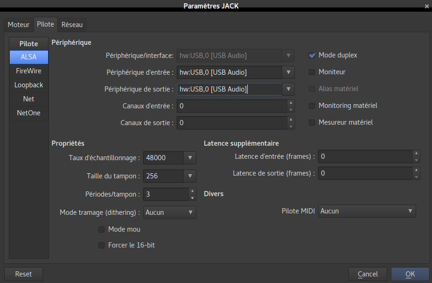Select the NetOne driver
This screenshot has height=283, width=432.
28,113
